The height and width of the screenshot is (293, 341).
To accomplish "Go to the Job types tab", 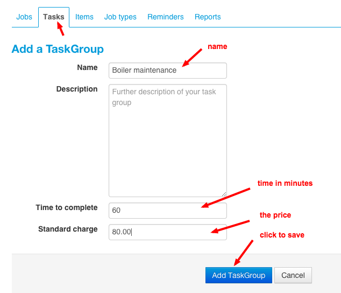I will tap(120, 17).
